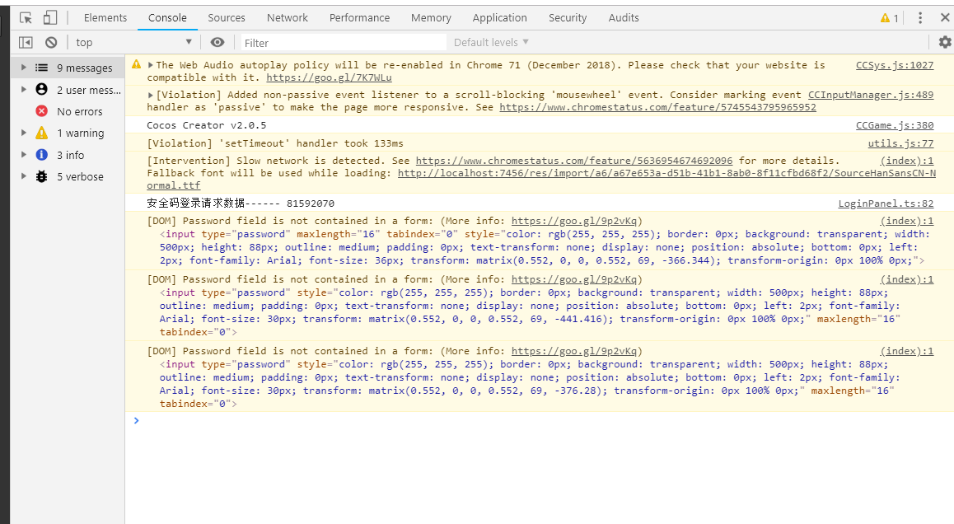Switch to the Audits tab
This screenshot has height=524, width=954.
point(624,17)
